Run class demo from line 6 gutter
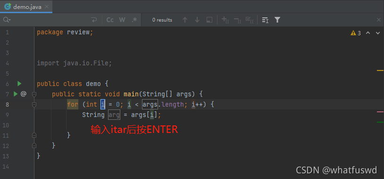 pos(19,84)
